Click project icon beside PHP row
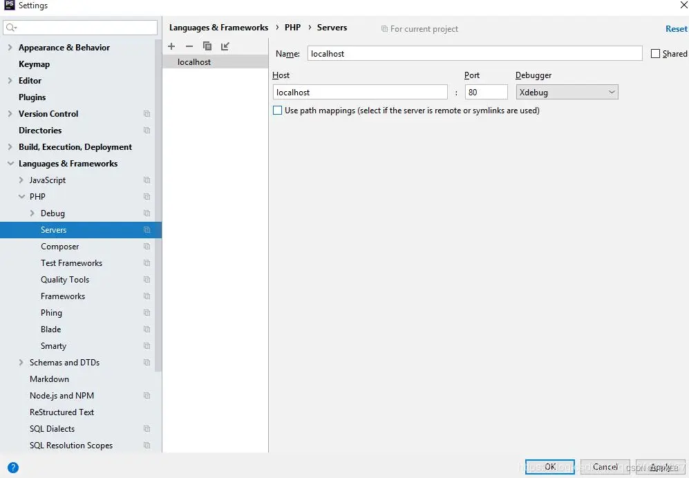The height and width of the screenshot is (478, 689). pos(147,197)
